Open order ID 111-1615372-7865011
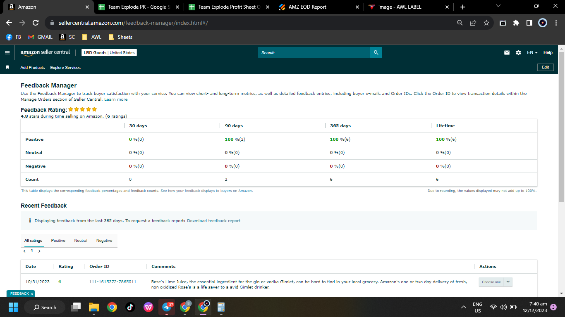 [x=113, y=282]
